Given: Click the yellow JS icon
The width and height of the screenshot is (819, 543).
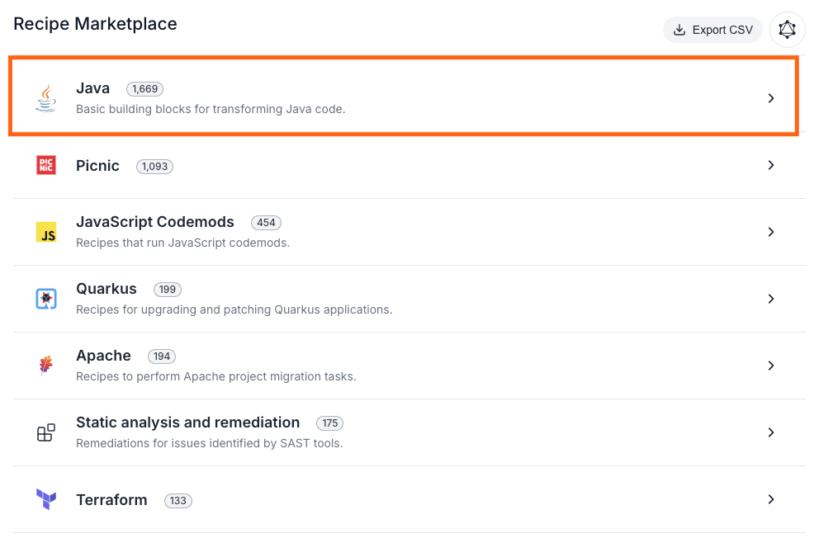Looking at the screenshot, I should click(46, 232).
